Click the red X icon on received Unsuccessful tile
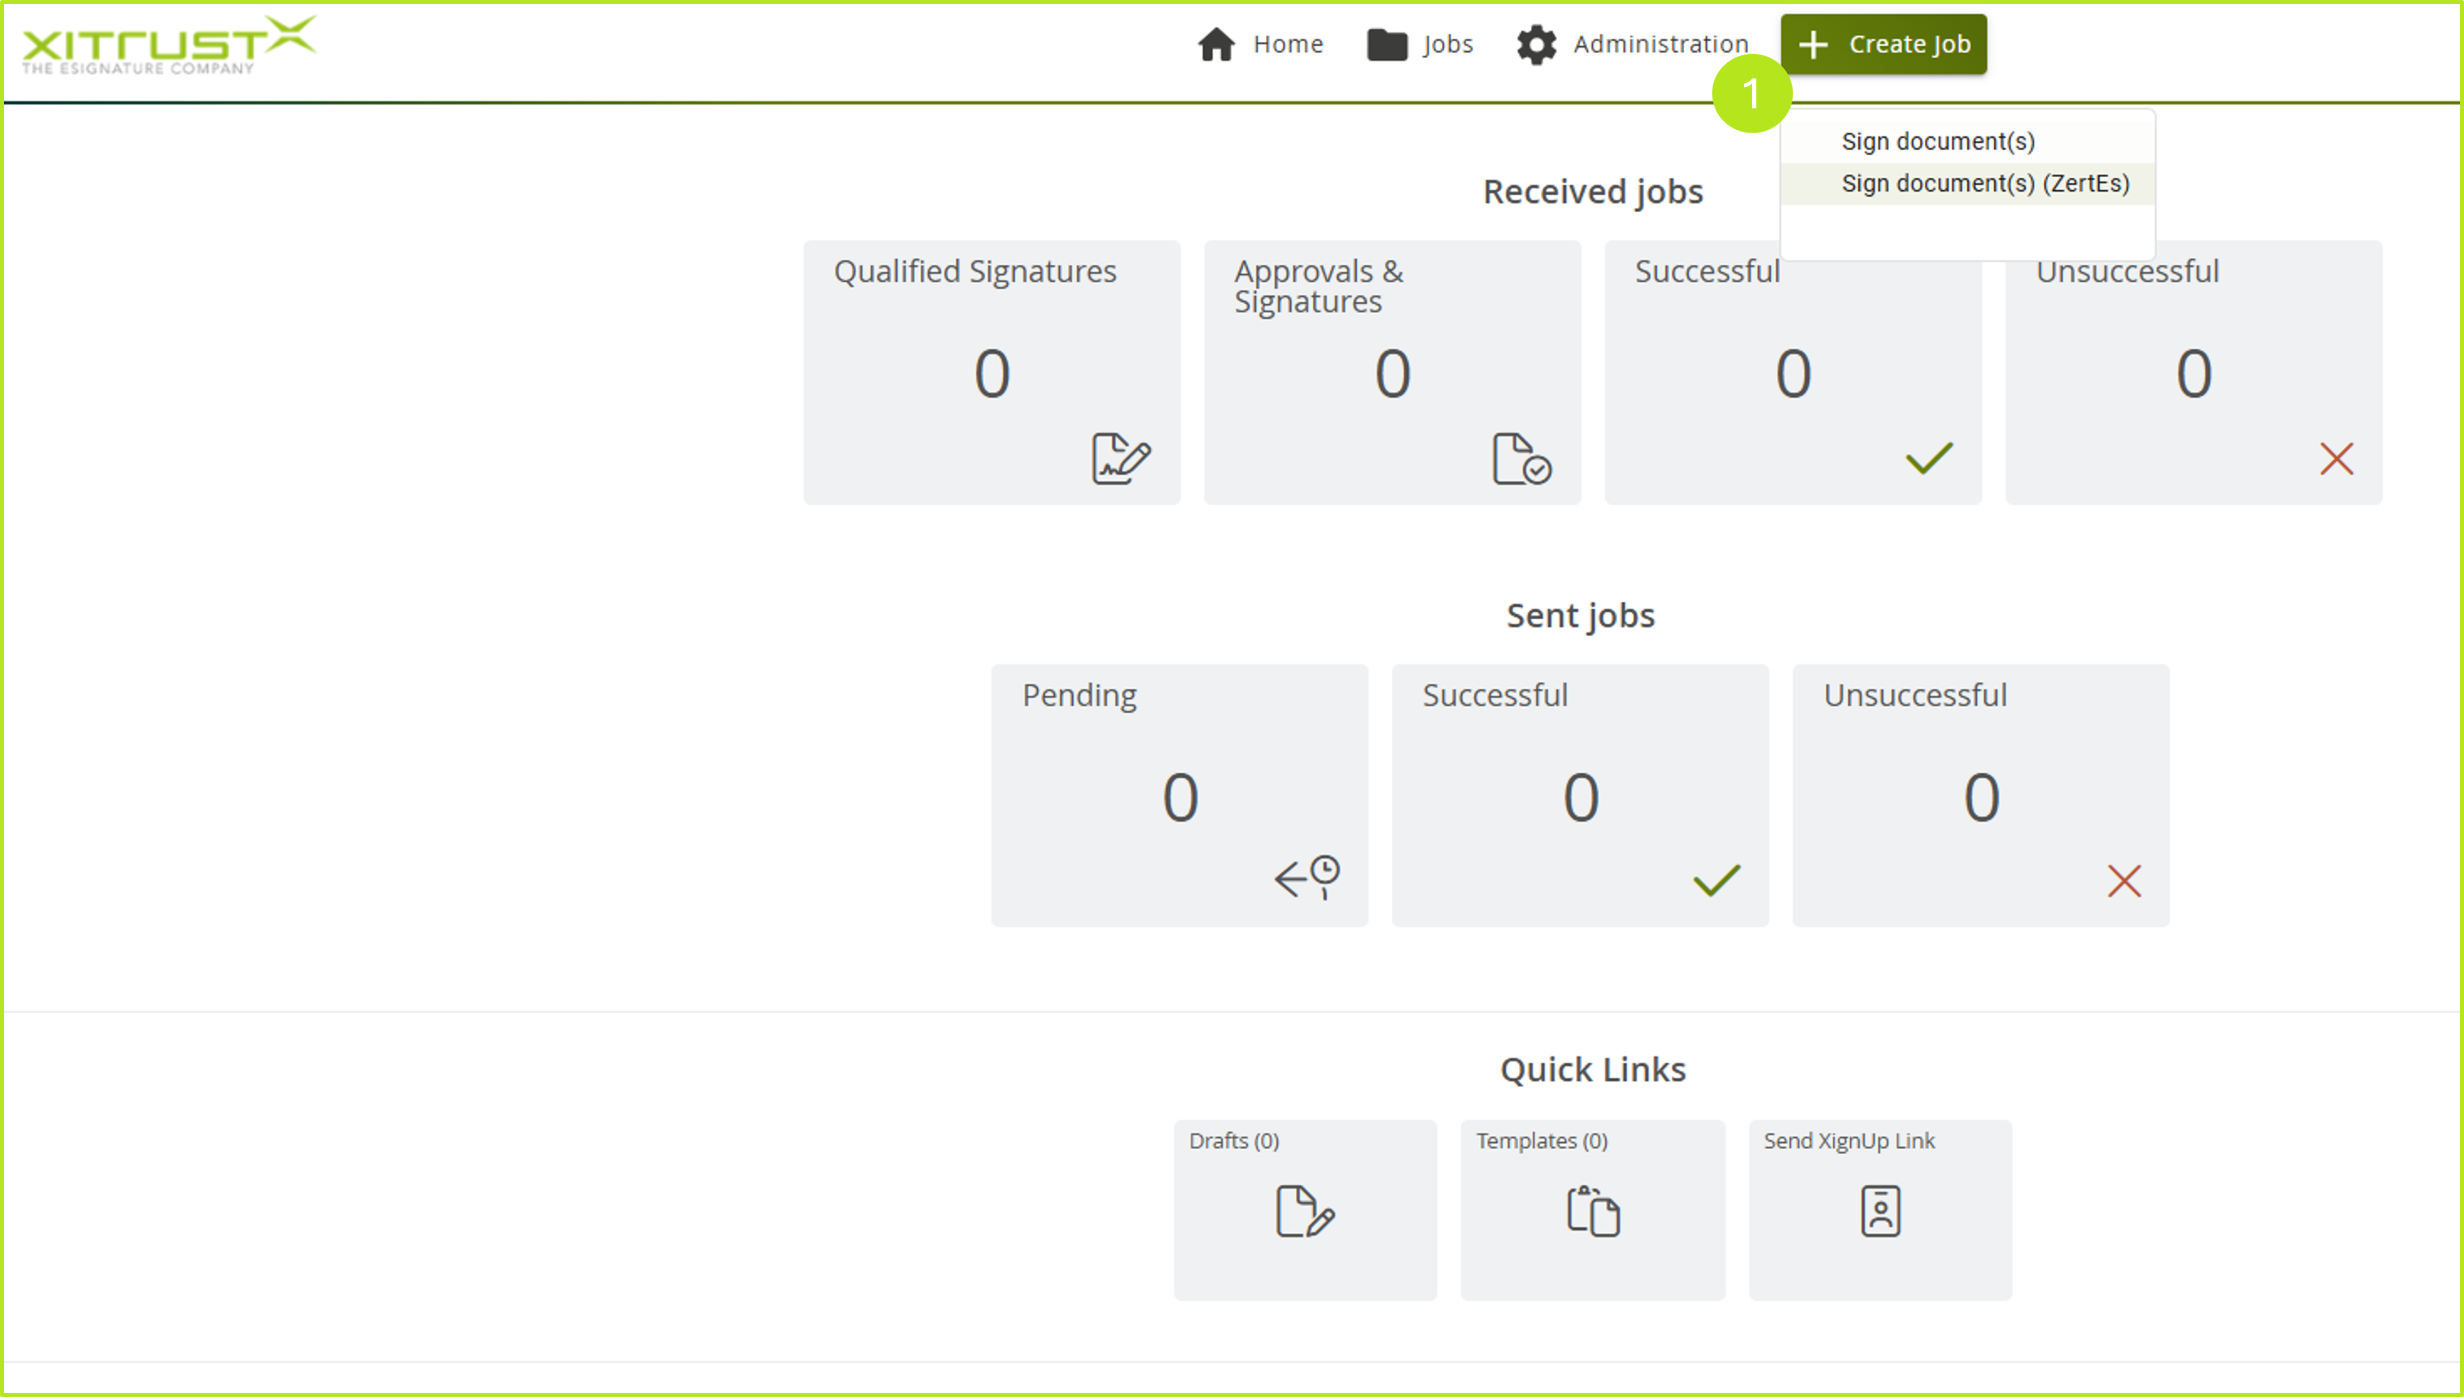 pos(2336,459)
